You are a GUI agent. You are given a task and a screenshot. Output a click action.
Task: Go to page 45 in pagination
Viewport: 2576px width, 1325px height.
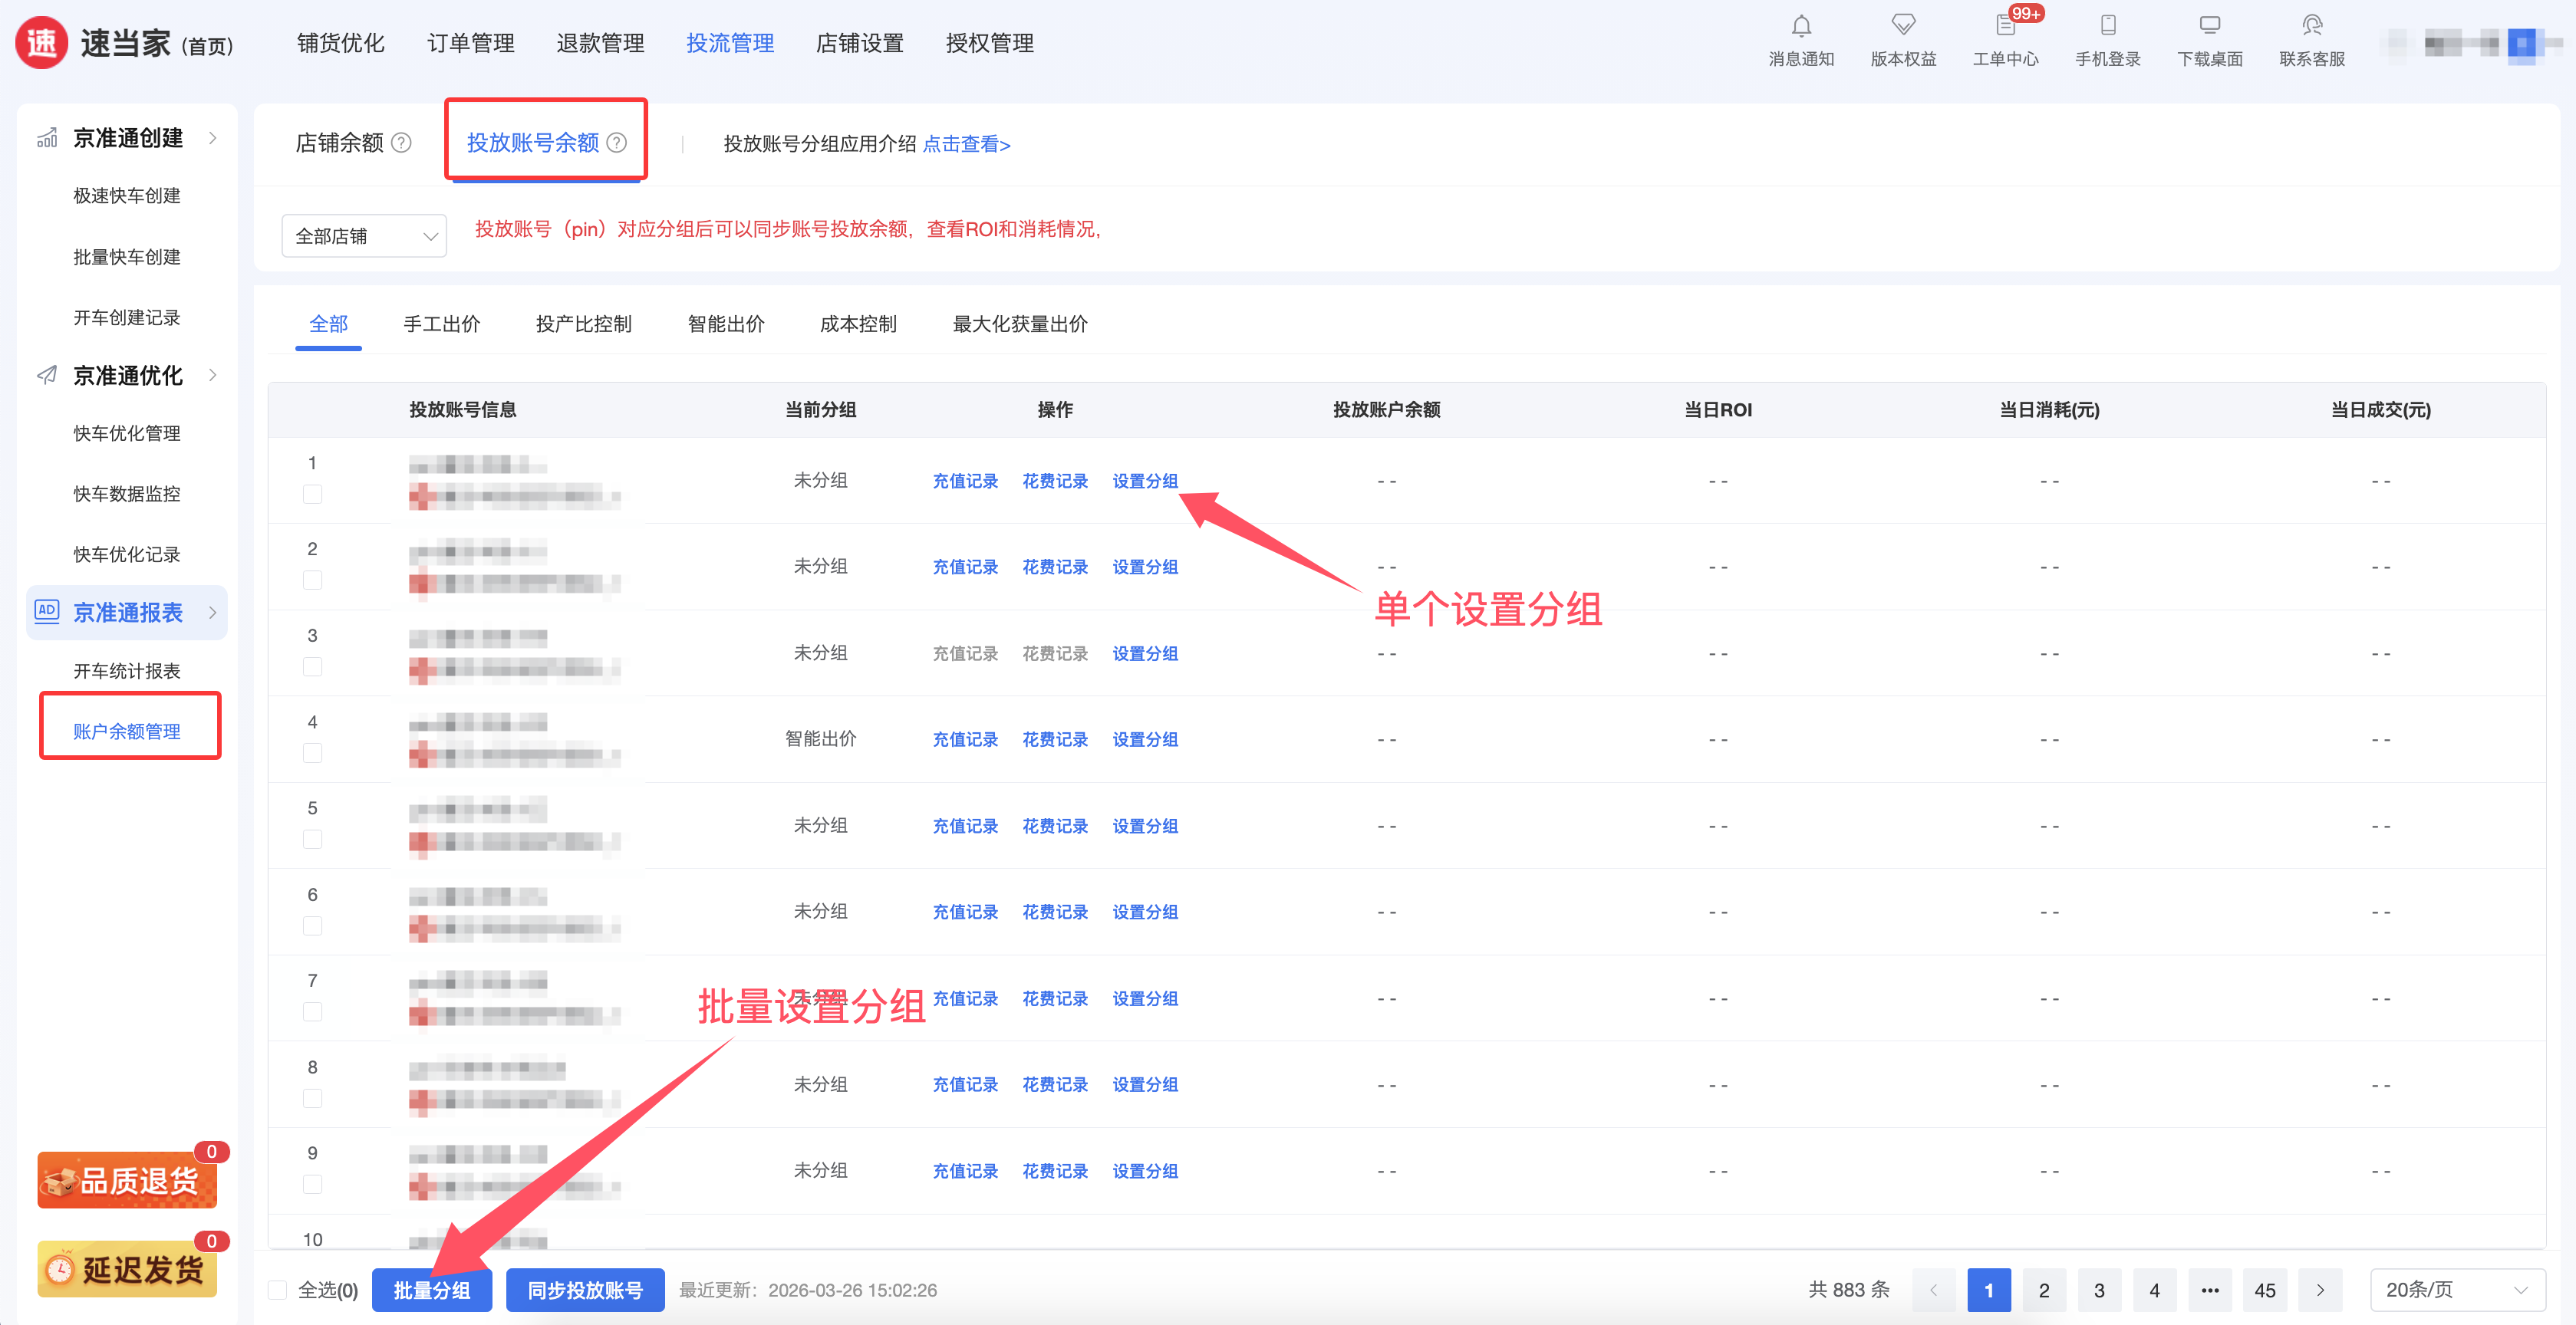(x=2265, y=1290)
